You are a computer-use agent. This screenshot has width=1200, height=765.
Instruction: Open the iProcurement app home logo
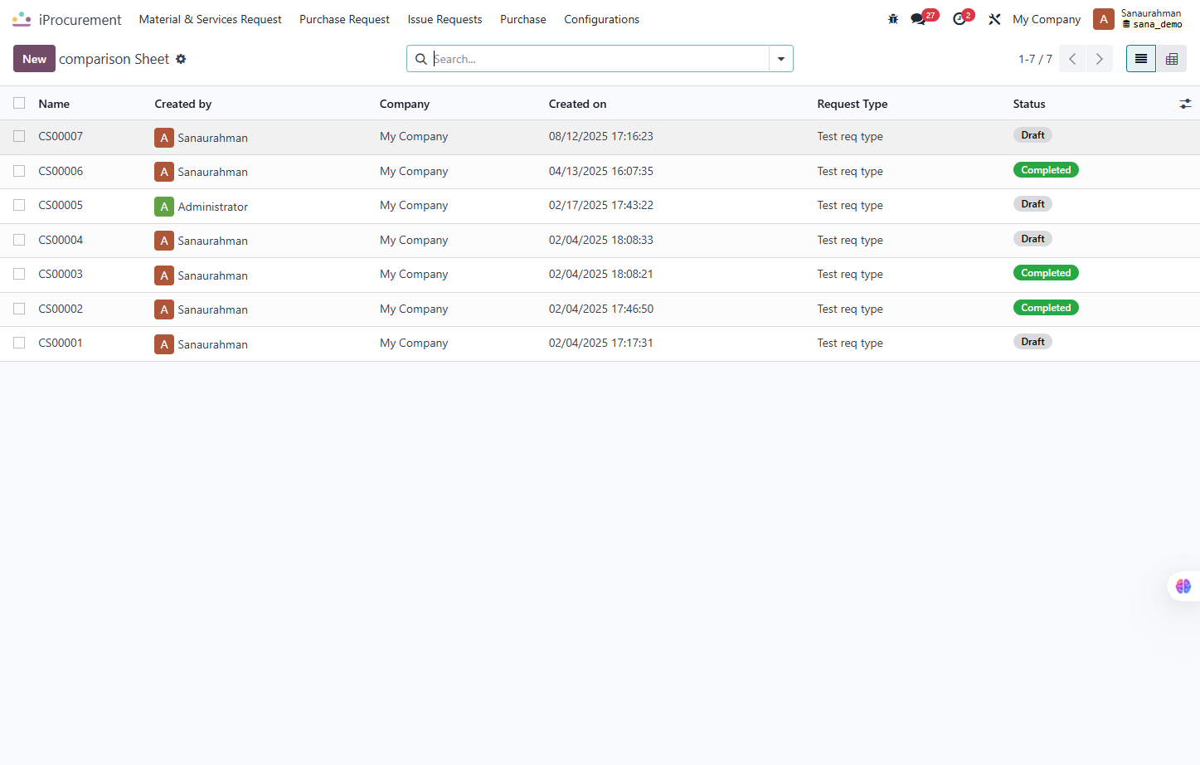pyautogui.click(x=22, y=19)
